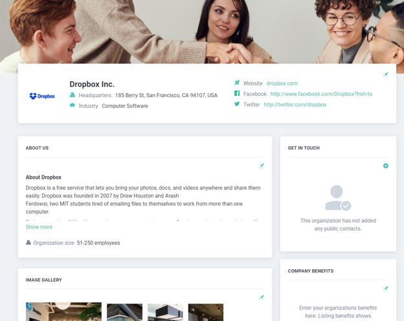Click the Dropbox company logo
404x321 pixels.
coord(42,96)
